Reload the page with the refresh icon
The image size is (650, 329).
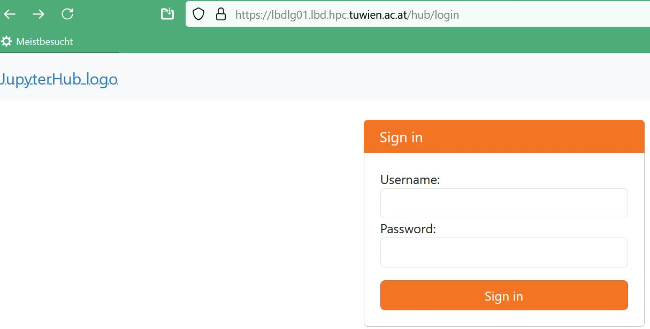click(67, 14)
